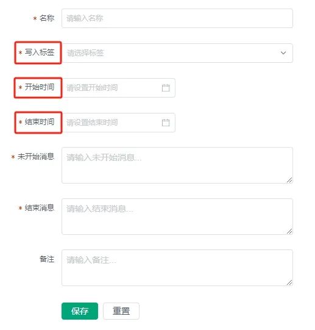The height and width of the screenshot is (330, 315).
Task: Expand the 写入标签 dropdown chevron
Action: pos(283,53)
